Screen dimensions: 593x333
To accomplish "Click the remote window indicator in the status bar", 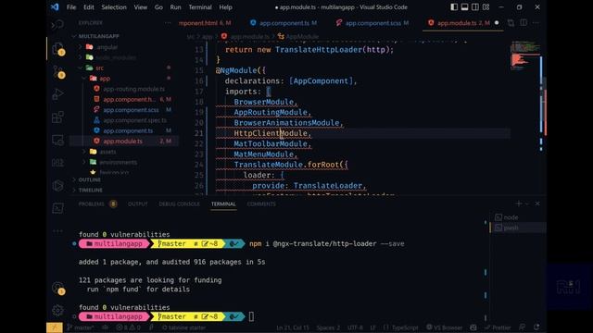I will 55,327.
